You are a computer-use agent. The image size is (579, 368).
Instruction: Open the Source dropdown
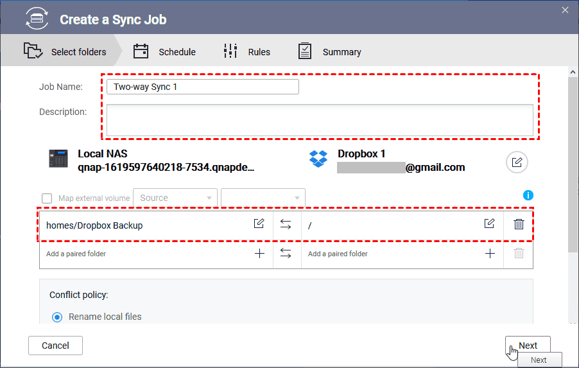click(x=175, y=198)
